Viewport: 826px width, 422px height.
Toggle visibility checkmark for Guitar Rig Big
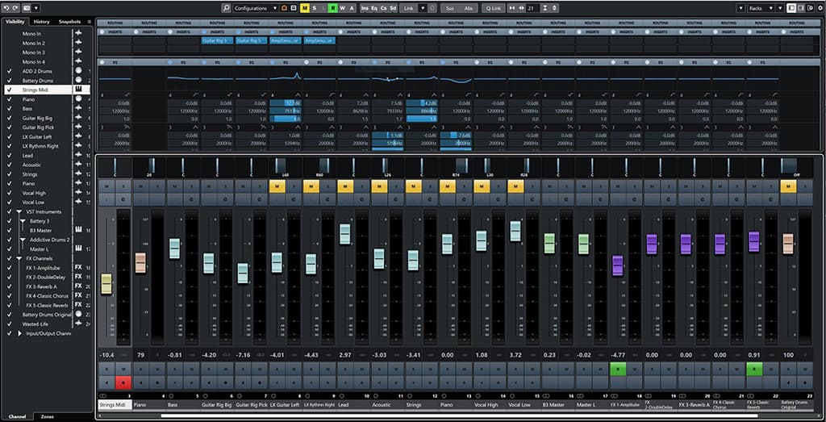[x=8, y=118]
